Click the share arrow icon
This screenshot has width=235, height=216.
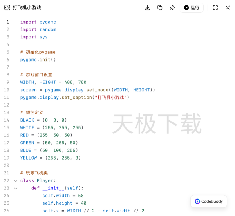pos(172,8)
